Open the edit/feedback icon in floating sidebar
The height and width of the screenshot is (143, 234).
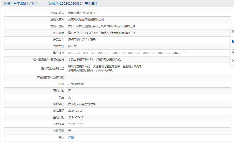(x=233, y=32)
